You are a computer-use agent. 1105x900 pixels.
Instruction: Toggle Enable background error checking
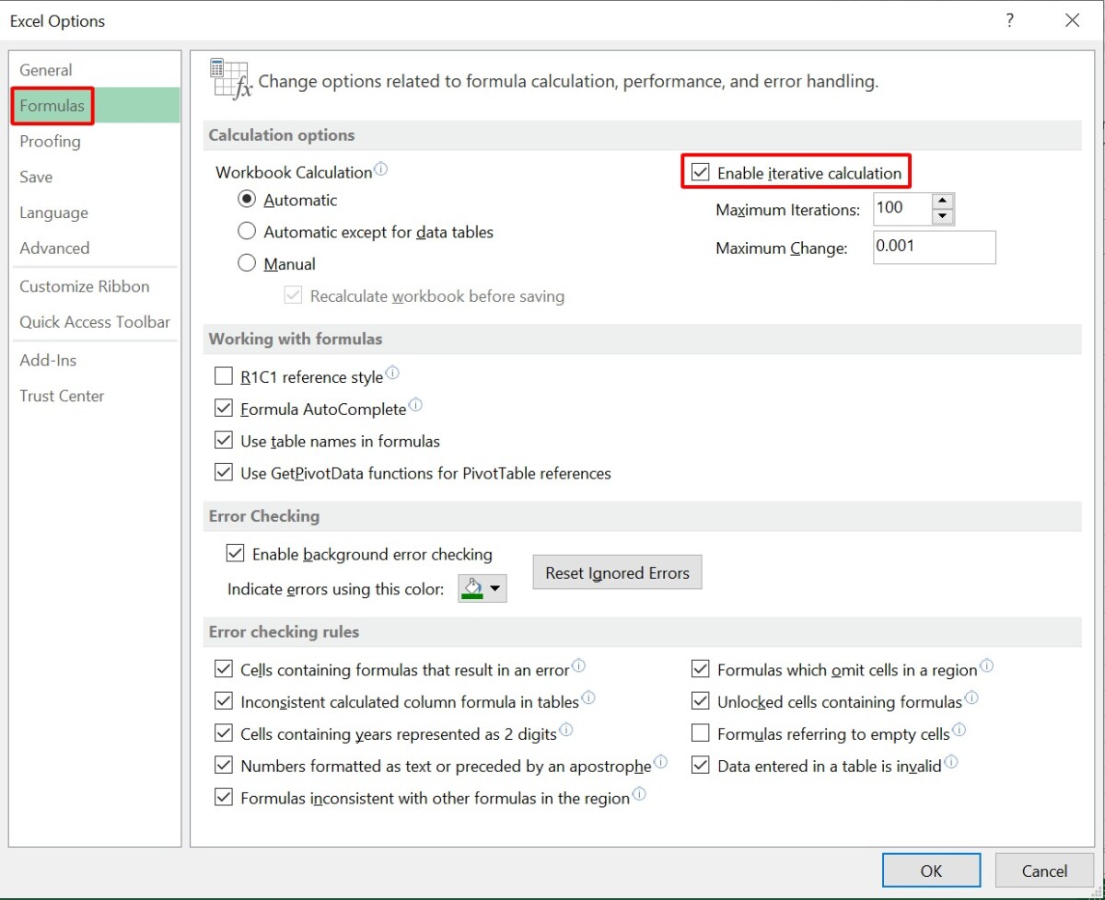click(235, 554)
